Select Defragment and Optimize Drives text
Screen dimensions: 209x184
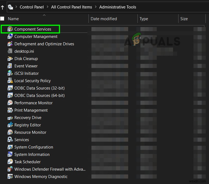44,44
